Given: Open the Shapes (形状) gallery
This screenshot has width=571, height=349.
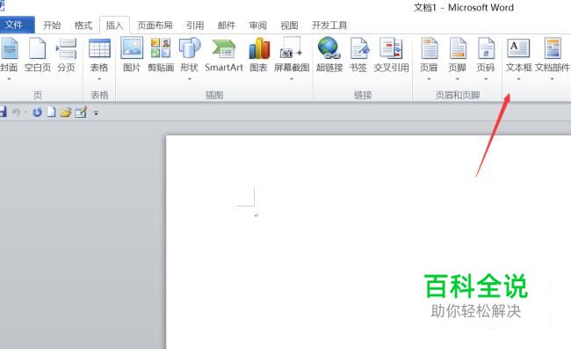Looking at the screenshot, I should 190,55.
